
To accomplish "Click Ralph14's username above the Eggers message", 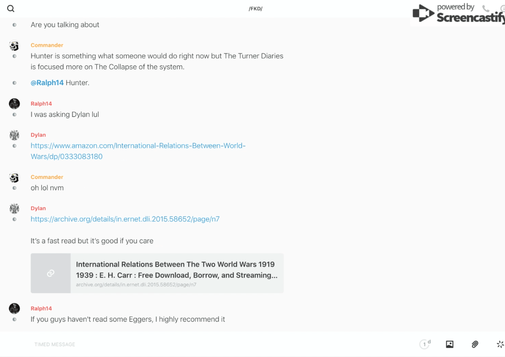I will pyautogui.click(x=41, y=309).
